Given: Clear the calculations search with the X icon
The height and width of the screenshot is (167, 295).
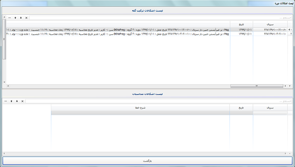Looking at the screenshot, I should (x=22, y=101).
